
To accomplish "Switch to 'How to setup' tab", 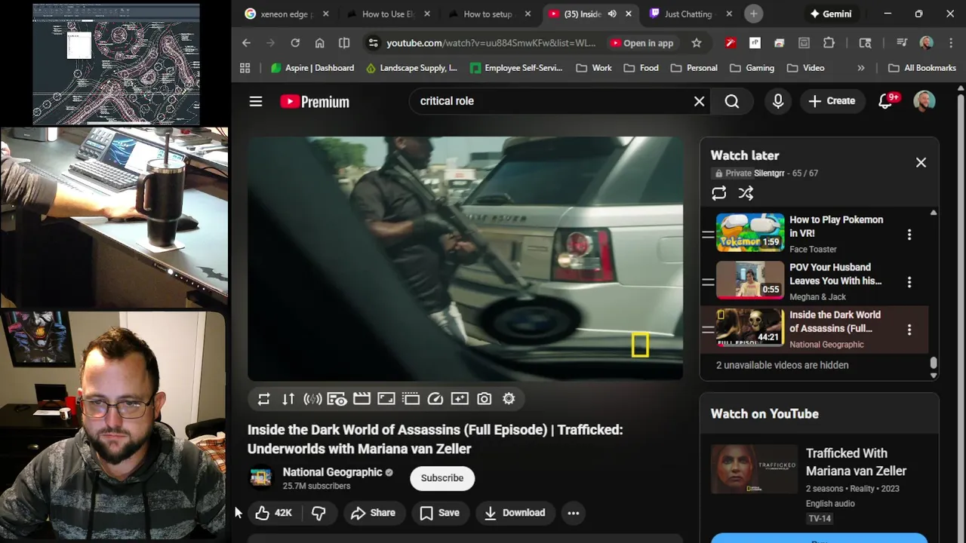I will coord(489,14).
